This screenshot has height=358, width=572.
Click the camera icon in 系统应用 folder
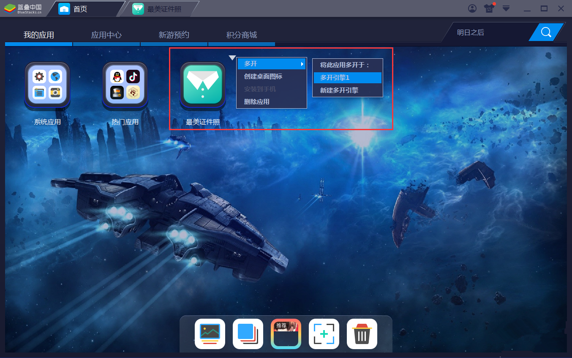pos(55,93)
